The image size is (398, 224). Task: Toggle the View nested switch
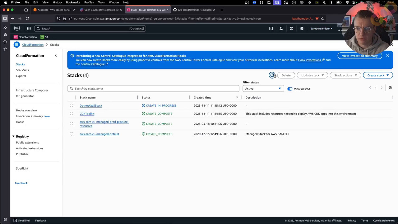[x=290, y=89]
